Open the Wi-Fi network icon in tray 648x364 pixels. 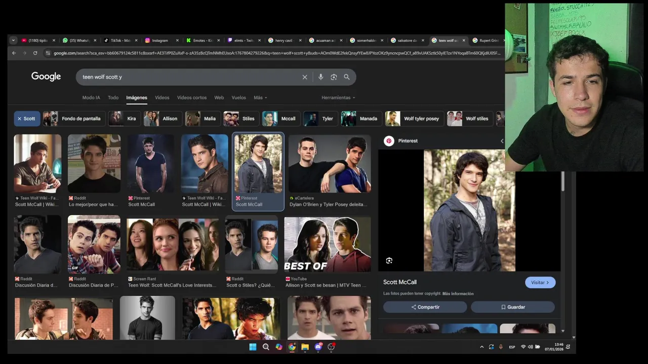pyautogui.click(x=523, y=347)
